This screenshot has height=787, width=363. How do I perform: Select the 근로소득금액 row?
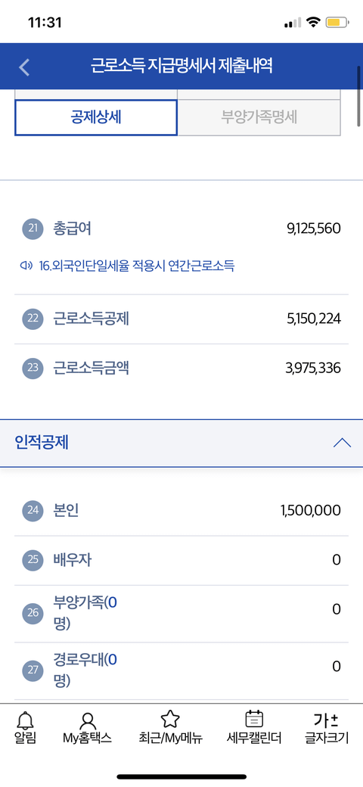(181, 369)
